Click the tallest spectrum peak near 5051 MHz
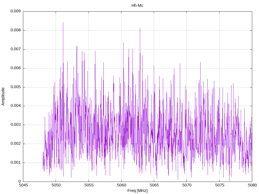 coord(63,22)
